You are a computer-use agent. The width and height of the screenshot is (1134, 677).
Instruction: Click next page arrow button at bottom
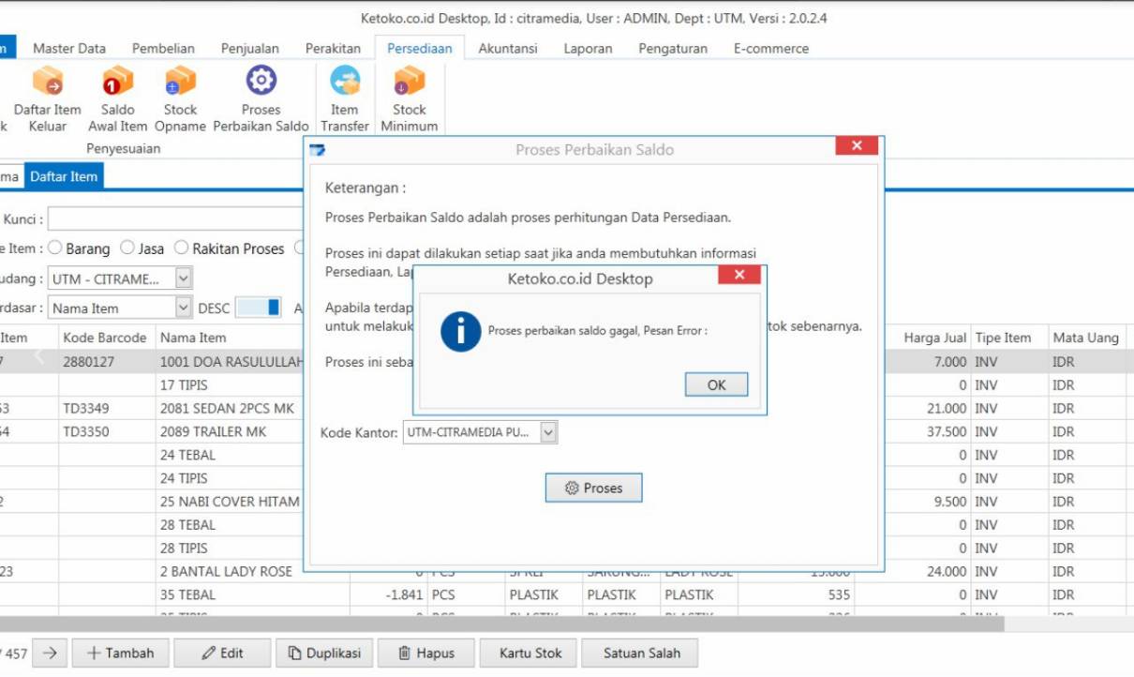pyautogui.click(x=50, y=654)
